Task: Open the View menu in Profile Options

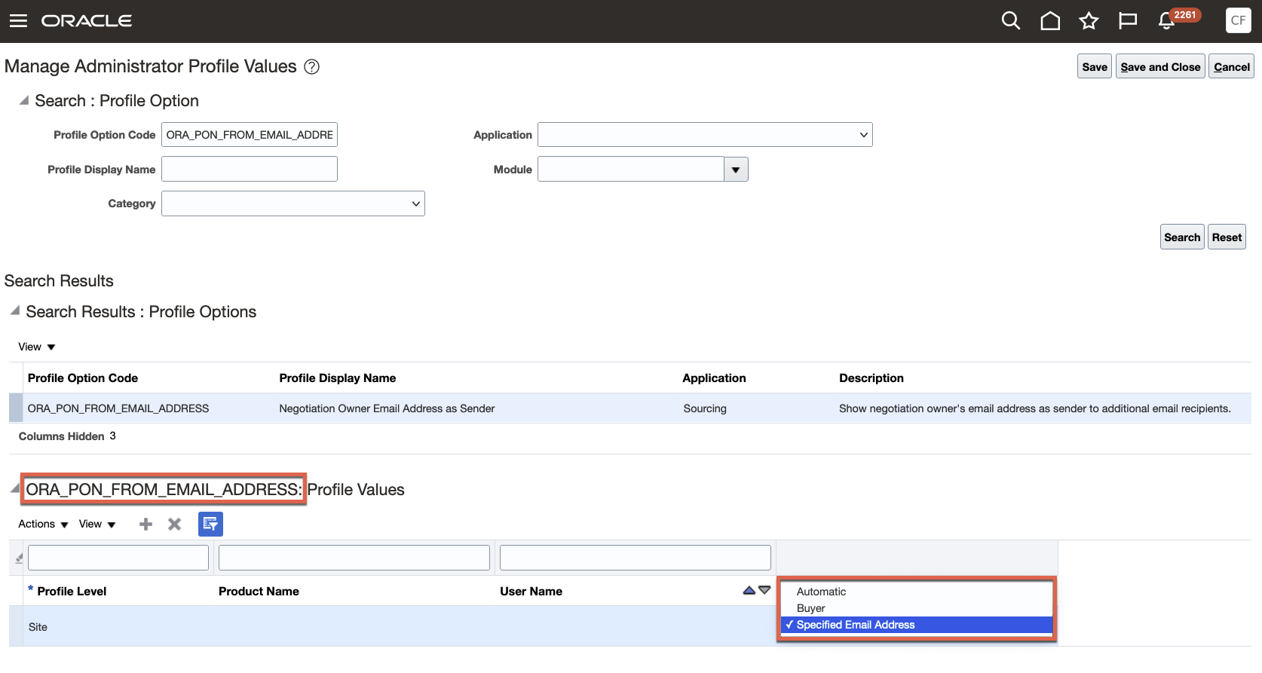Action: coord(37,347)
